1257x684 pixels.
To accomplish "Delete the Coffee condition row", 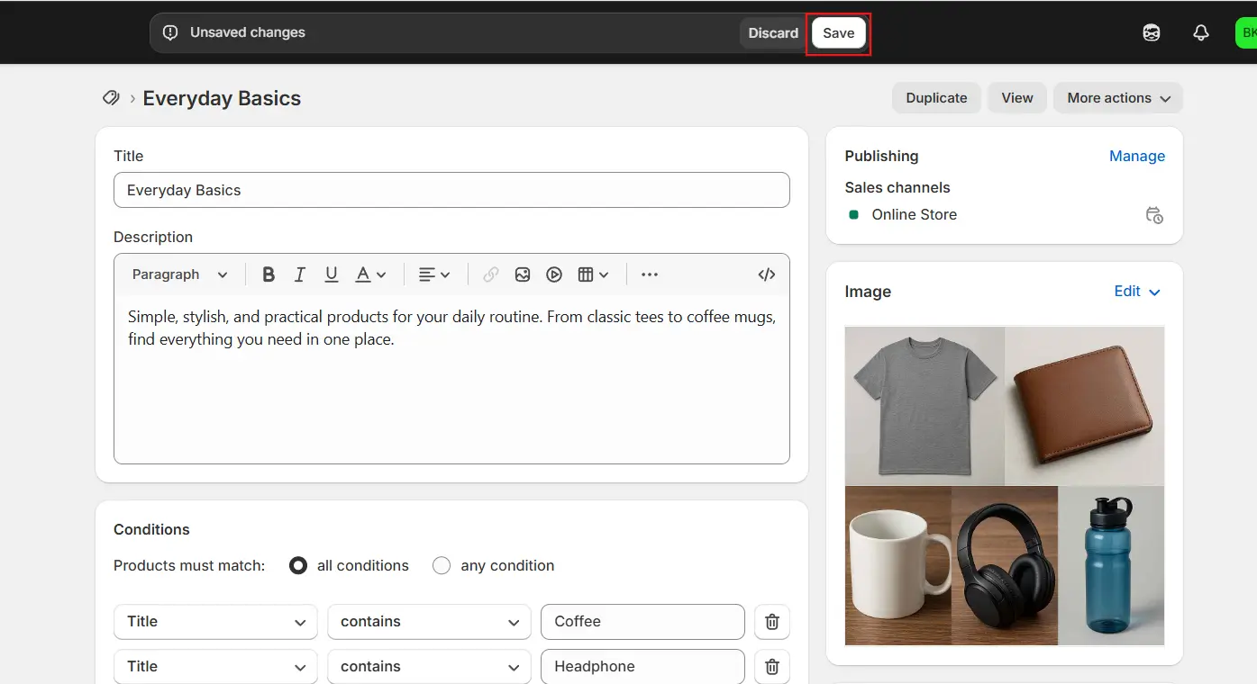I will (x=772, y=622).
